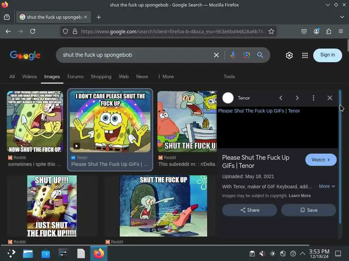The height and width of the screenshot is (261, 349).
Task: Bookmark this page with the star
Action: tap(271, 31)
